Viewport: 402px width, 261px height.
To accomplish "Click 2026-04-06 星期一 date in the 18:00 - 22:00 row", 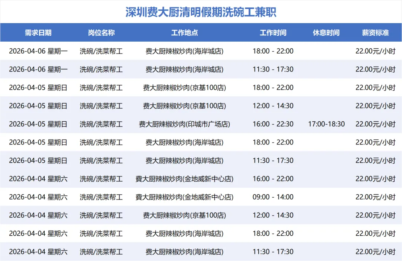I will (38, 51).
